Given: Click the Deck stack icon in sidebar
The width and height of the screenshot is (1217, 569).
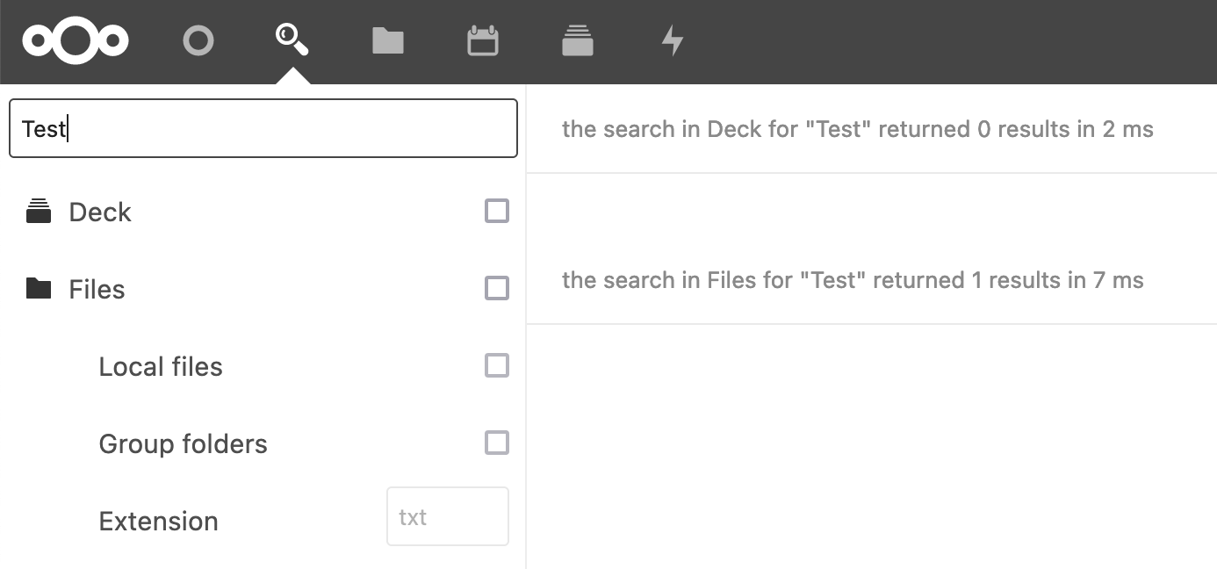Looking at the screenshot, I should coord(39,212).
